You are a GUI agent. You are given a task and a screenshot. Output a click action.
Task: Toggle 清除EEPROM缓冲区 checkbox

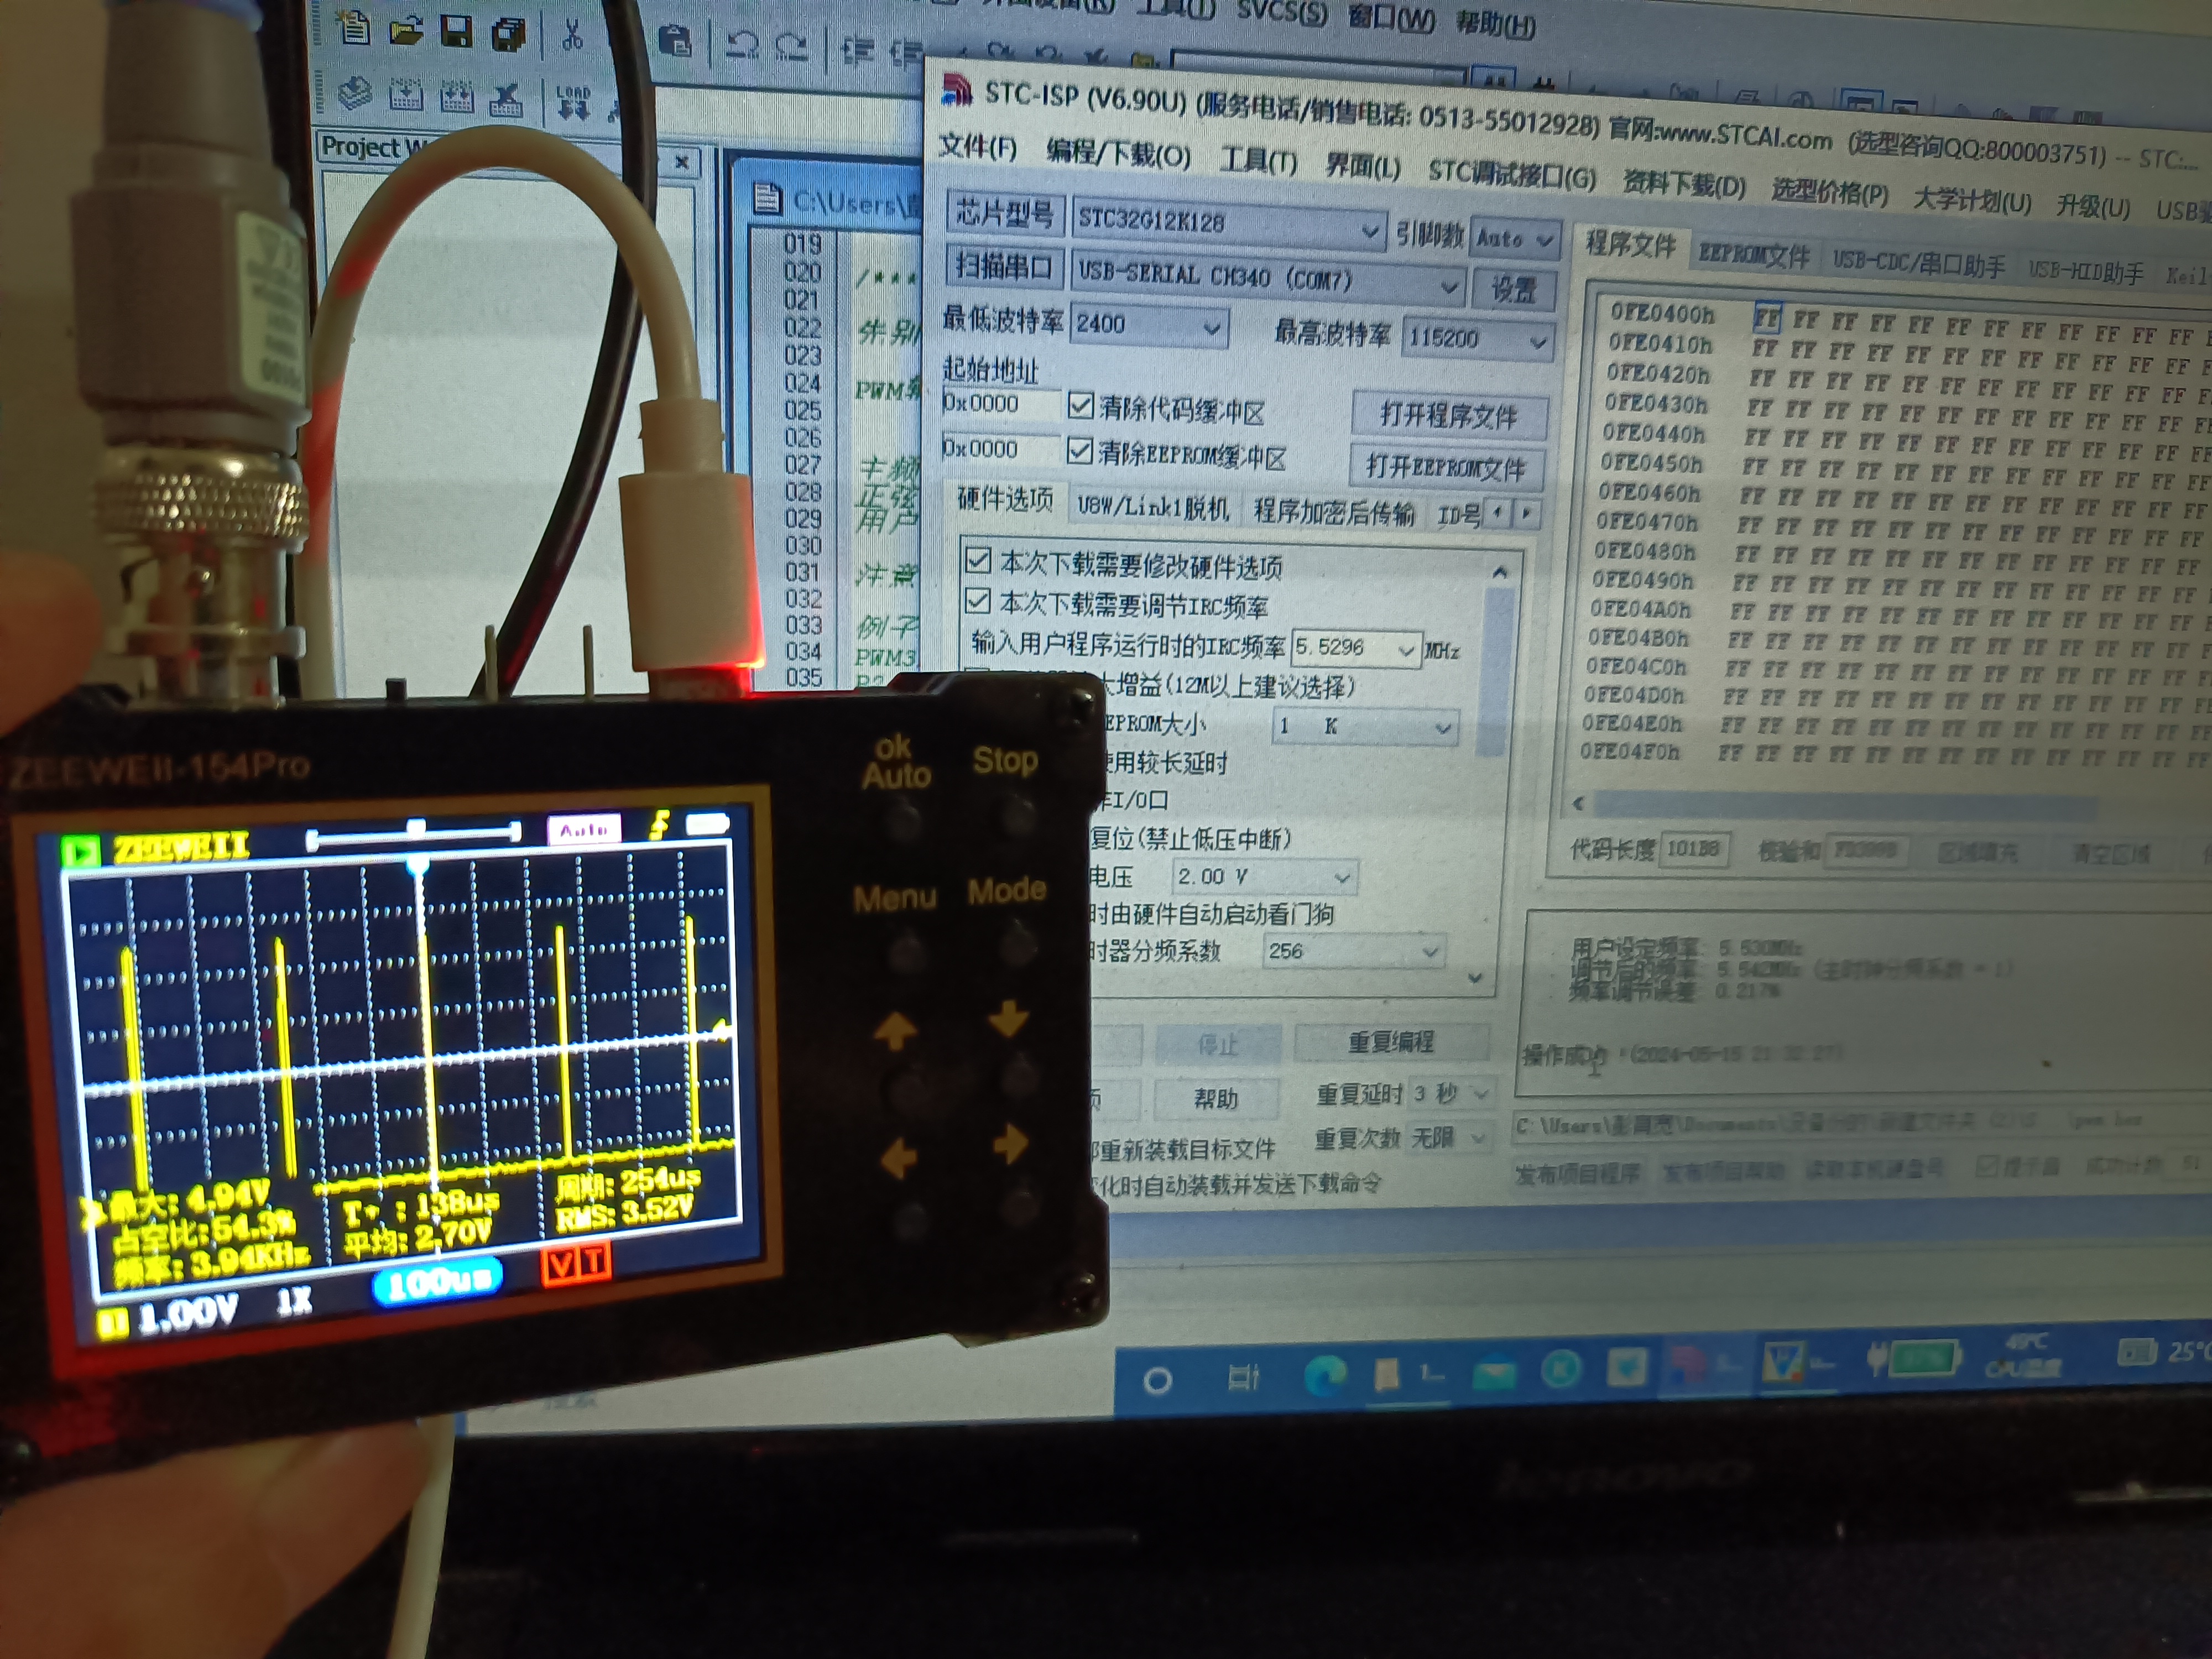click(x=1079, y=451)
